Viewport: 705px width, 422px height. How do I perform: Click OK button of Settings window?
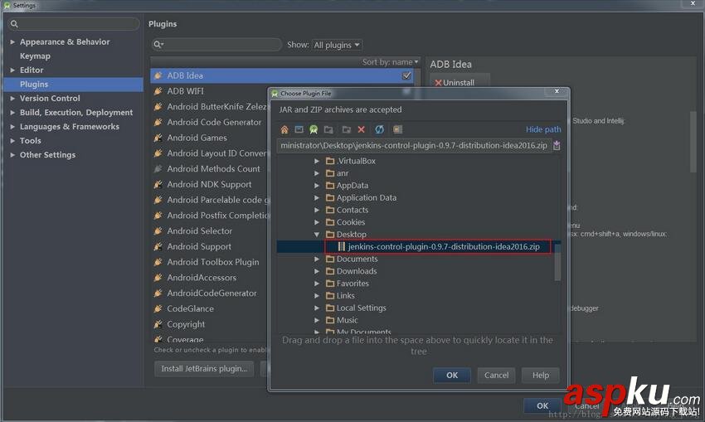point(542,405)
